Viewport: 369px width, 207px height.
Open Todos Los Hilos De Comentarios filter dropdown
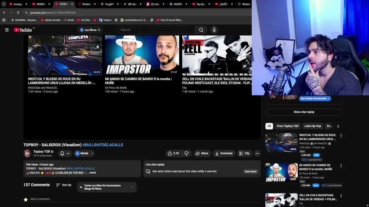[107, 187]
